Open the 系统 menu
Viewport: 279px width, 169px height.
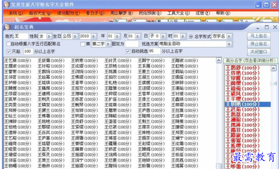point(16,13)
